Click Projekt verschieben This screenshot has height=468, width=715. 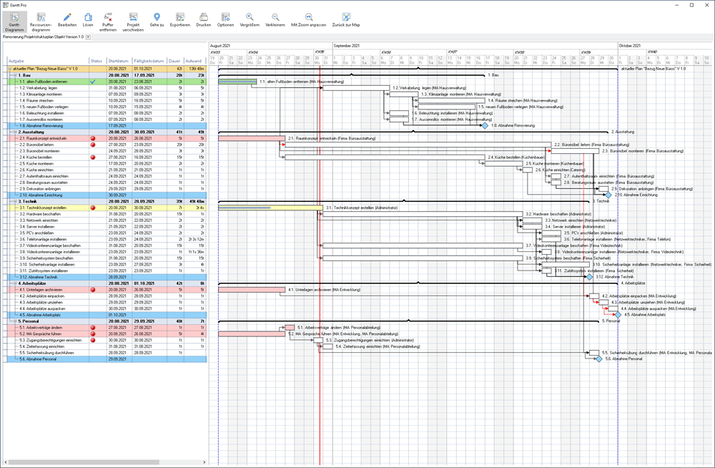coord(133,21)
